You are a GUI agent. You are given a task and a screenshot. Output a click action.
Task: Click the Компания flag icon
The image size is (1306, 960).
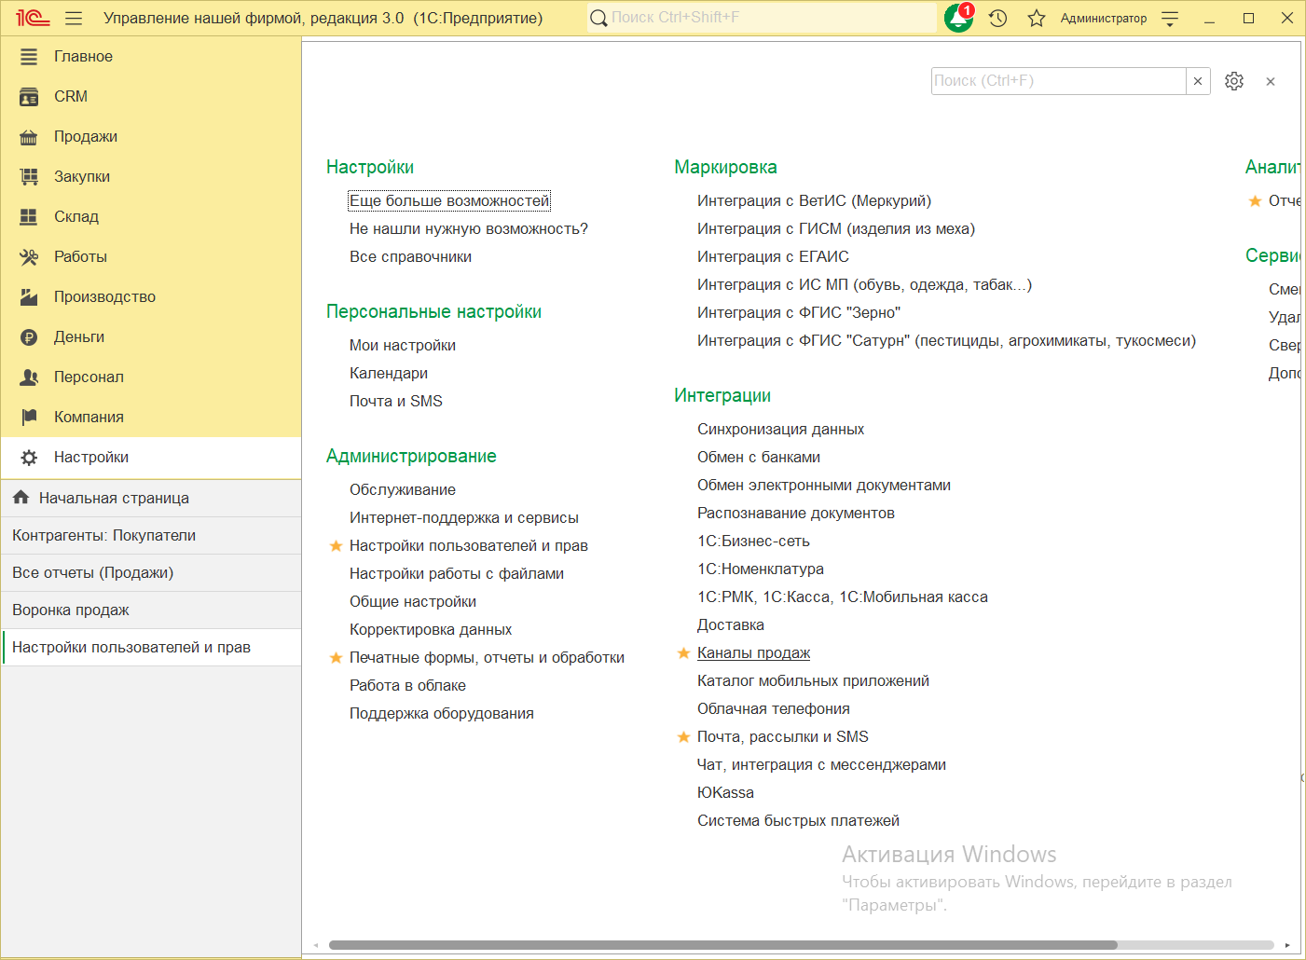click(29, 418)
